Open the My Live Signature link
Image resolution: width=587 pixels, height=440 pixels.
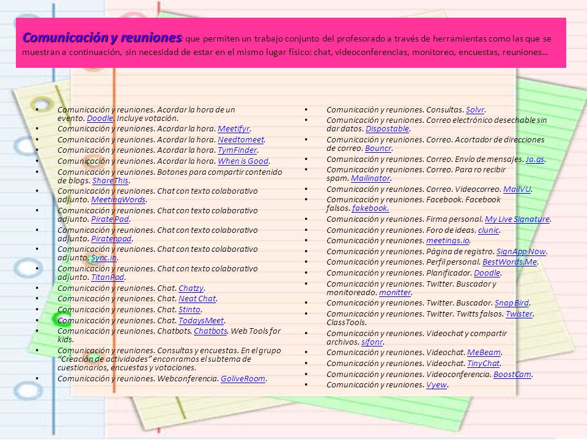pos(517,219)
